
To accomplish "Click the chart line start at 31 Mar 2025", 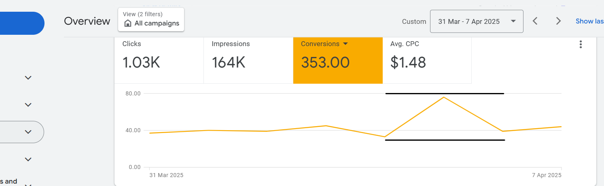I will pyautogui.click(x=150, y=133).
